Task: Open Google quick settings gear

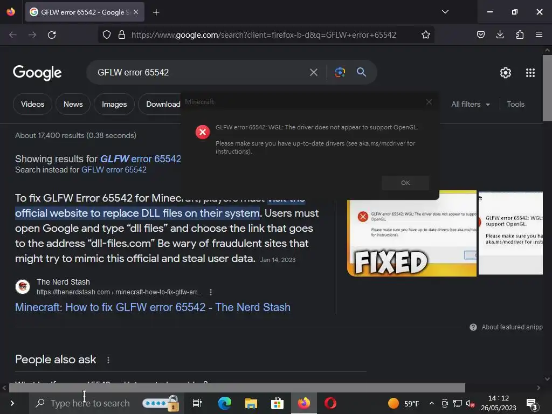Action: click(505, 73)
